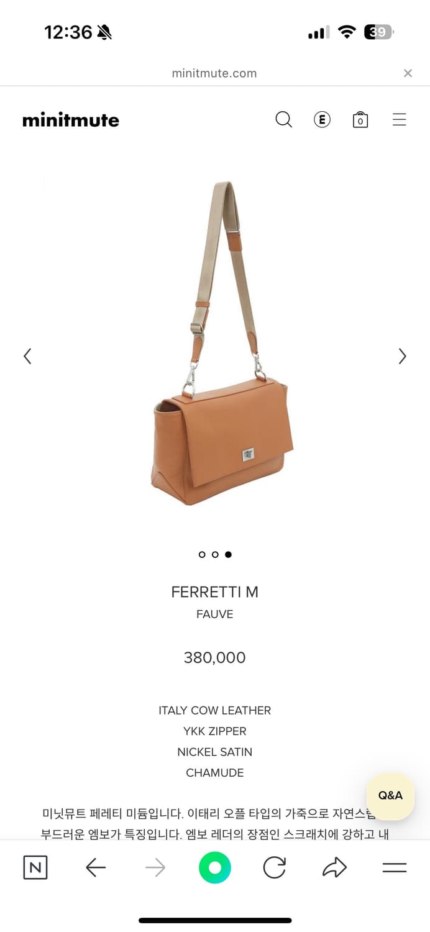
Task: Show next product image with right chevron
Action: (402, 356)
